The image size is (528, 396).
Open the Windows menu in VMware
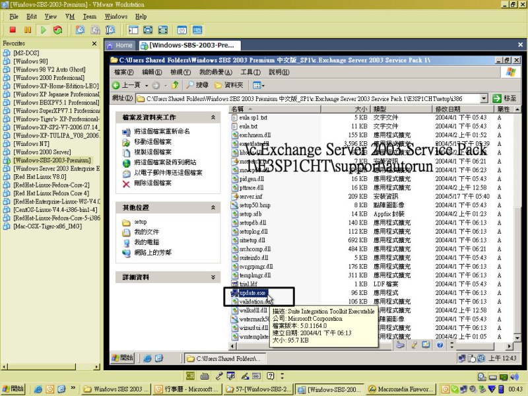coord(116,16)
